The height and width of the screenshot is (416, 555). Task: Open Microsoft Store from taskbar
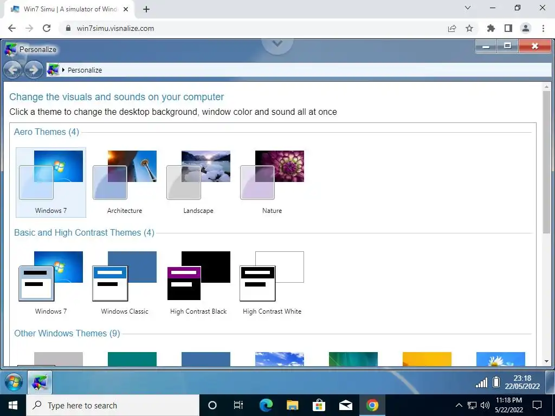tap(319, 405)
